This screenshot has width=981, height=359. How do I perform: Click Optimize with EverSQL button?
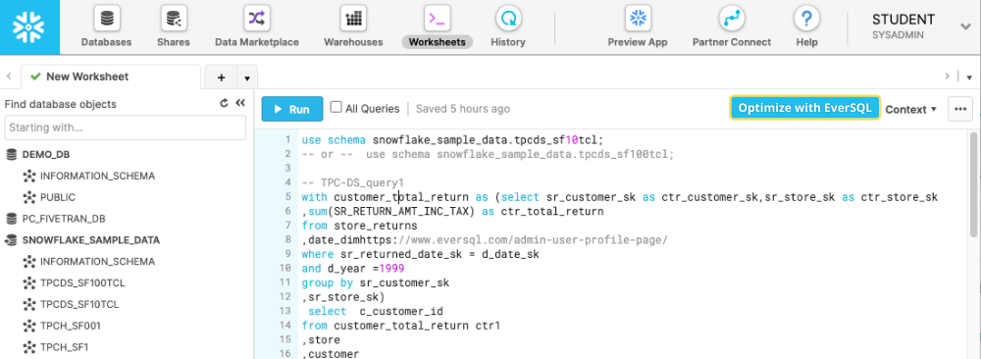pyautogui.click(x=805, y=108)
